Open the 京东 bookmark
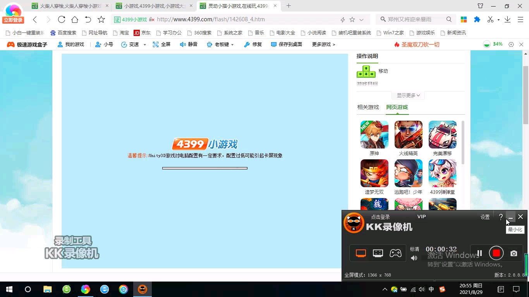This screenshot has width=529, height=297. click(142, 33)
